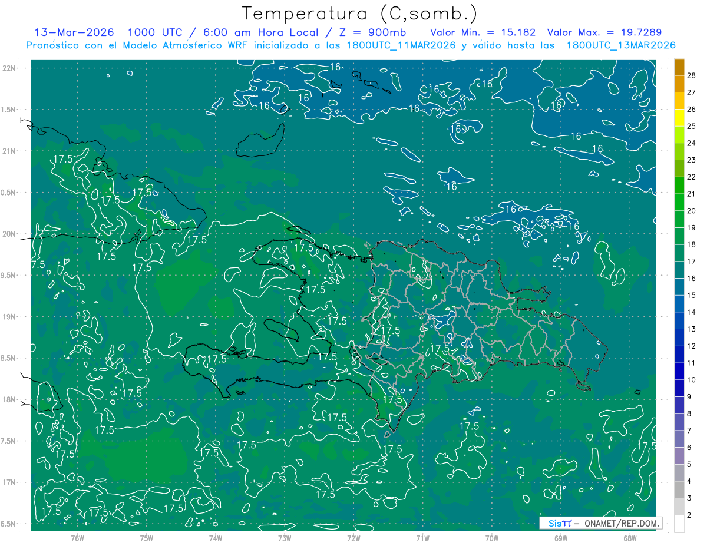Click the colorbar label '18'
The height and width of the screenshot is (546, 707).
point(692,244)
